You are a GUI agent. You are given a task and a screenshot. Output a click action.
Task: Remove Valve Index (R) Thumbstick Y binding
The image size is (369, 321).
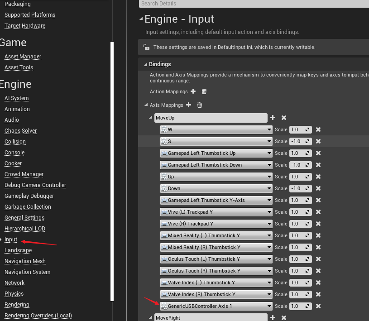coord(318,294)
